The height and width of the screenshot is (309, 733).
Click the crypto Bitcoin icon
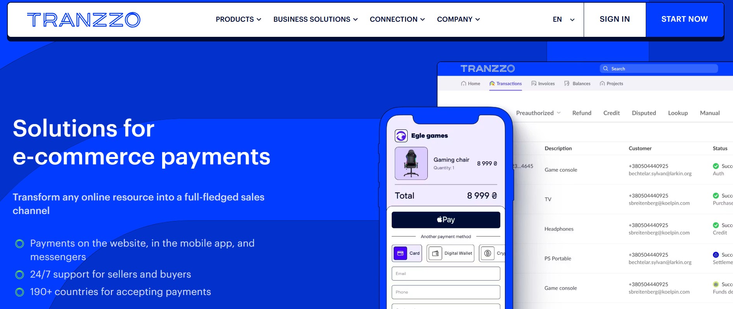[x=488, y=254]
